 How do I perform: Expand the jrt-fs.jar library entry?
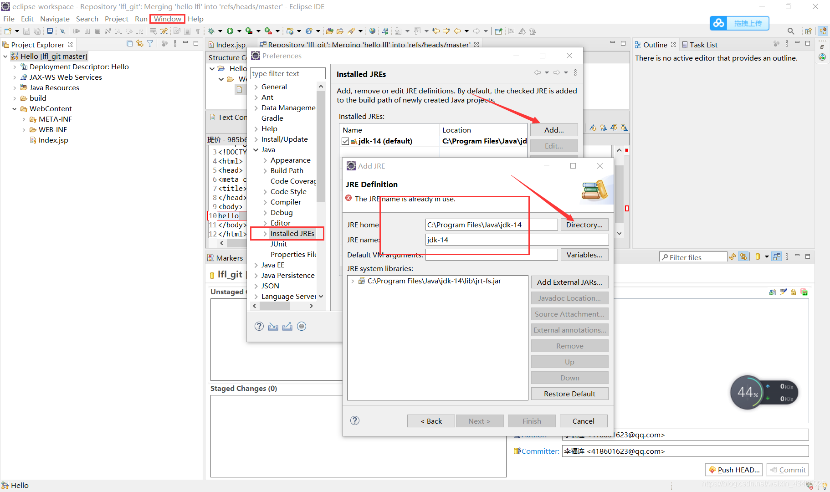coord(353,281)
